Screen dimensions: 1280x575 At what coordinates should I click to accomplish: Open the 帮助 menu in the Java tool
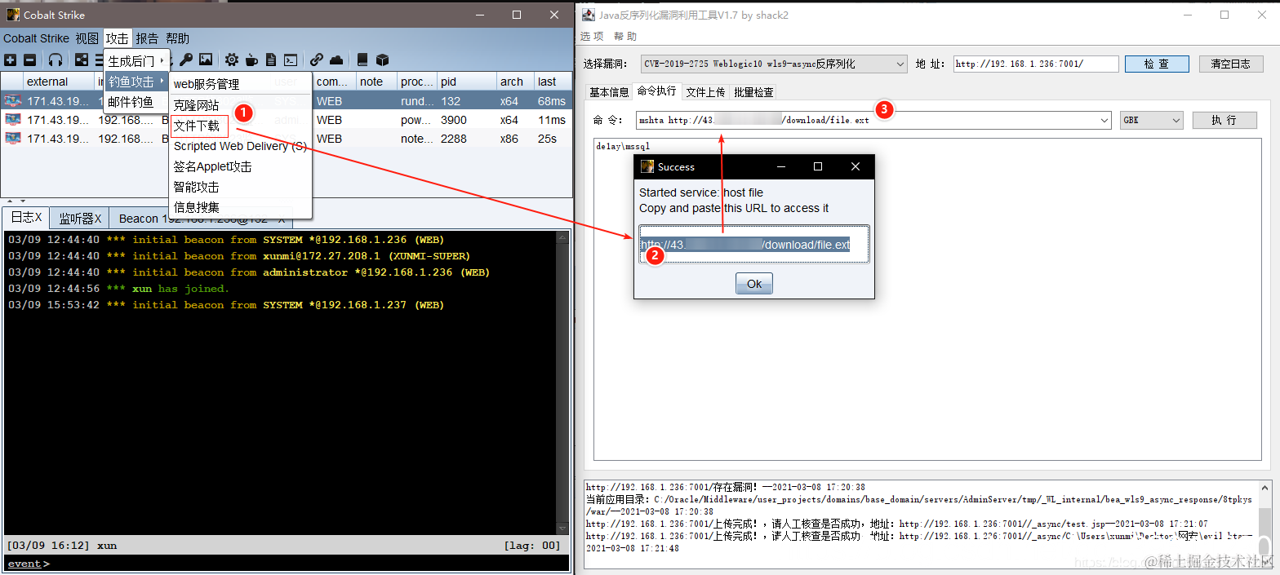pos(625,37)
